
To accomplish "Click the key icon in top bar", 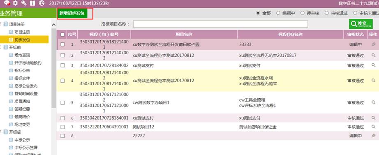I will [24, 3].
